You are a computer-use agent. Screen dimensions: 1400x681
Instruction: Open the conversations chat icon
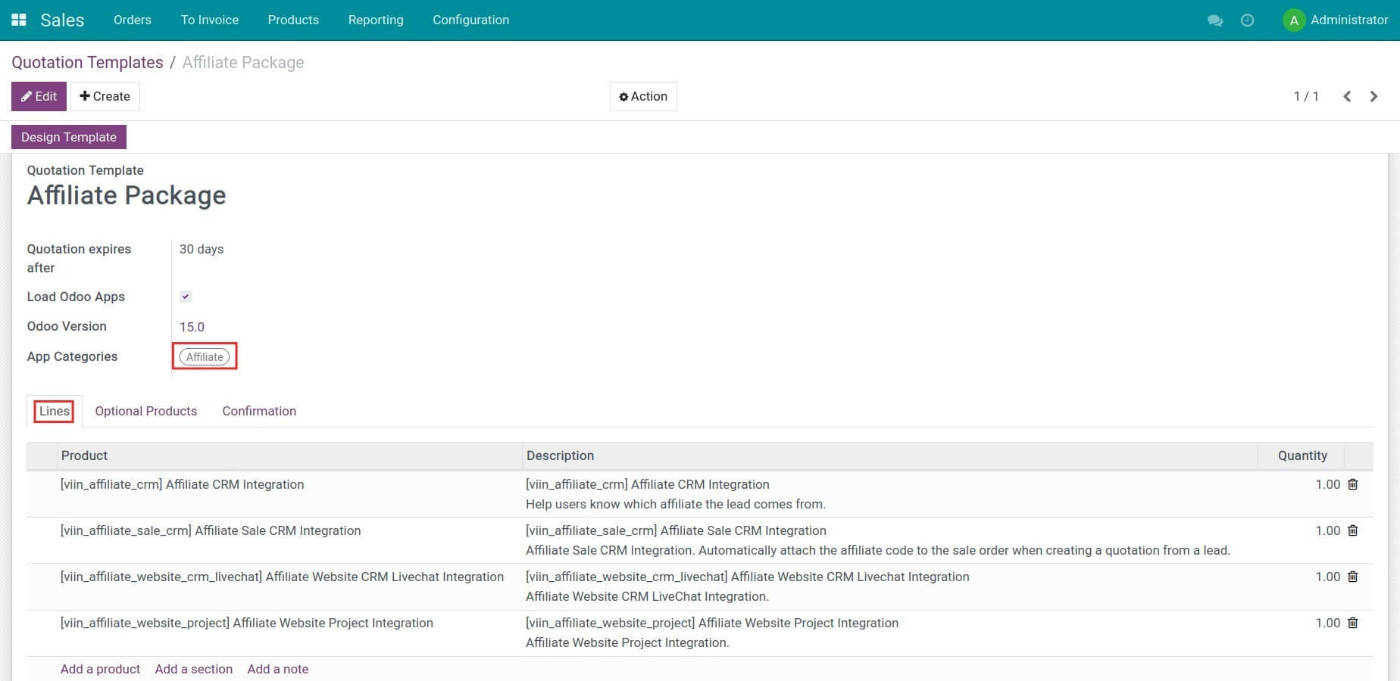pos(1214,20)
